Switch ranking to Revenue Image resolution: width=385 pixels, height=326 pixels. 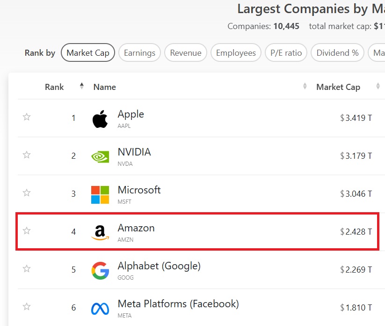pos(186,53)
